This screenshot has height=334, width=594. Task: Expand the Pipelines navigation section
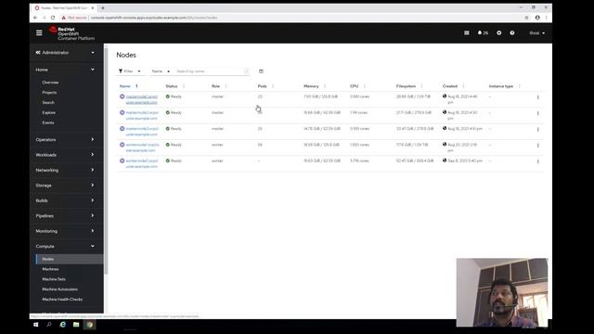[x=65, y=216]
